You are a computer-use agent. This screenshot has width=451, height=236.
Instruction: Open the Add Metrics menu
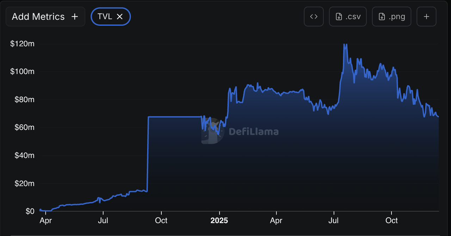tap(45, 17)
